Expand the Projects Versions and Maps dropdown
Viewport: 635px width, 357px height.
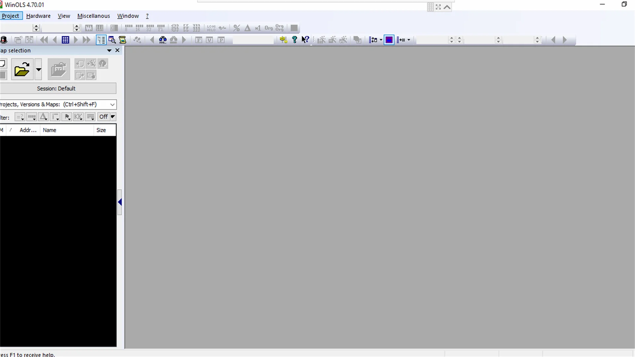point(112,104)
